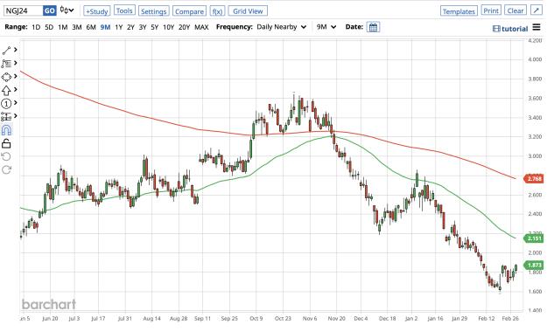Select the 2Y range
This screenshot has width=547, height=331.
tap(130, 27)
